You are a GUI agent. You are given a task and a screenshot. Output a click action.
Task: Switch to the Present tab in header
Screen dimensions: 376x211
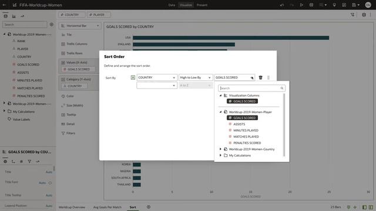(x=202, y=5)
